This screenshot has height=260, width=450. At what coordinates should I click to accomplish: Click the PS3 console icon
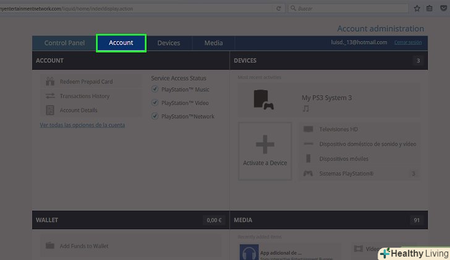pos(263,100)
